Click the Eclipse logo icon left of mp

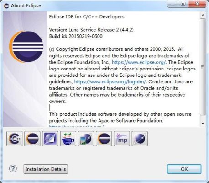coord(104,139)
